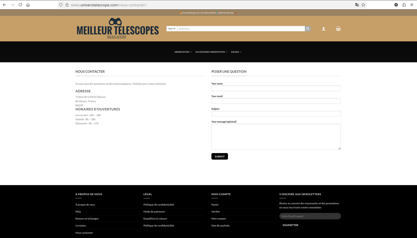Click the Votre Email newsletter field
Image resolution: width=417 pixels, height=238 pixels.
coord(310,216)
